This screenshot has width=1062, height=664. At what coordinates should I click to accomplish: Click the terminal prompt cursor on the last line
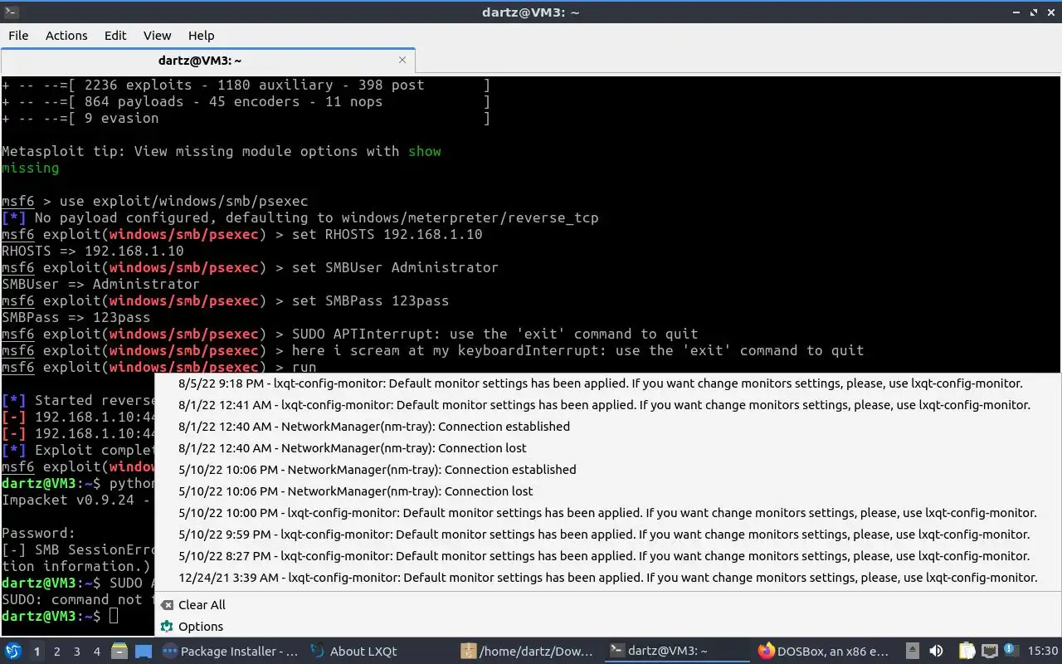114,616
